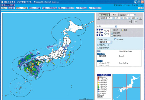
Task: Select the hand pan tool
Action: pos(108,34)
